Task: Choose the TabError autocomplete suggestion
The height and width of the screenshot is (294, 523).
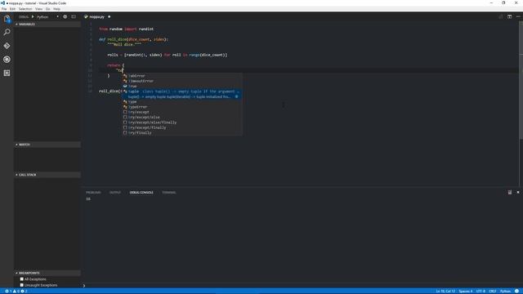Action: pos(181,76)
